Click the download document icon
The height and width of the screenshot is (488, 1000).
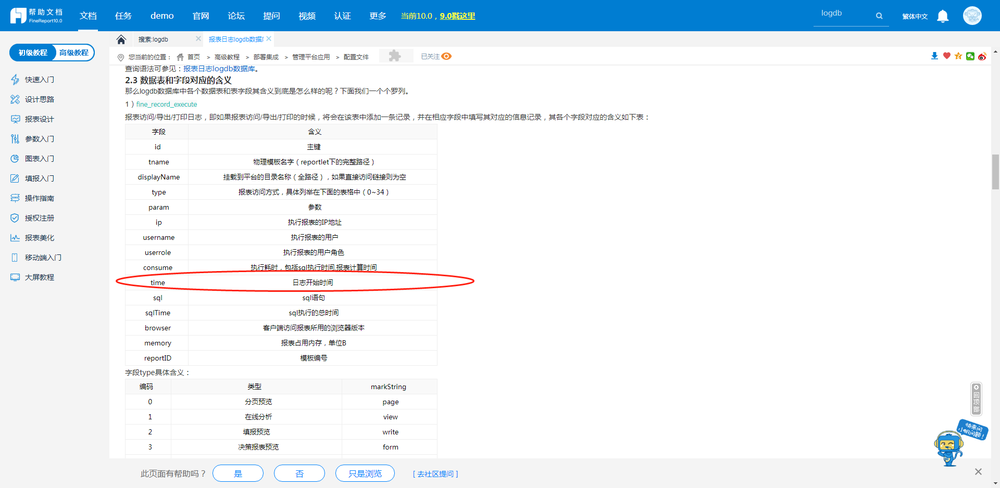934,56
